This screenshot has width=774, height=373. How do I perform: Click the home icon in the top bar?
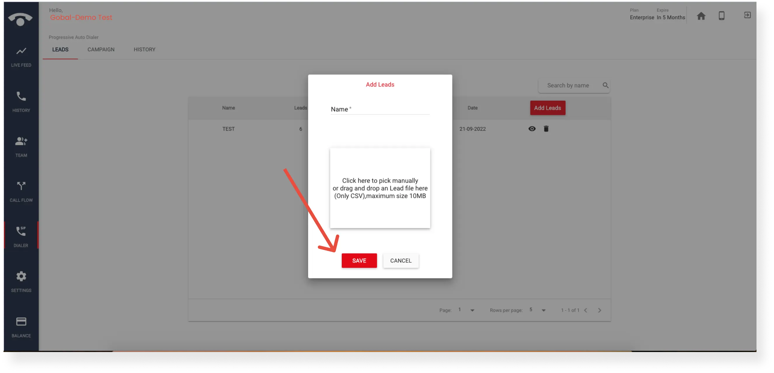click(701, 16)
